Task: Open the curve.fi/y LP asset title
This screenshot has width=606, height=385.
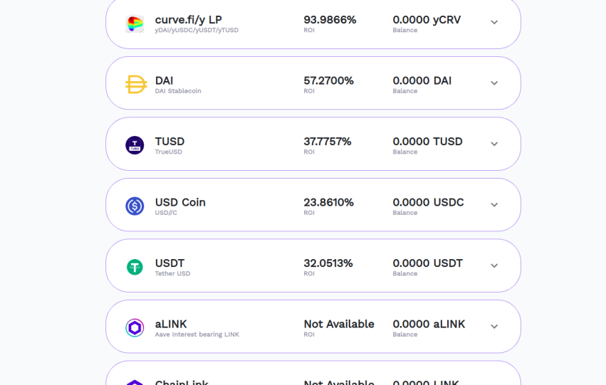Action: [188, 20]
